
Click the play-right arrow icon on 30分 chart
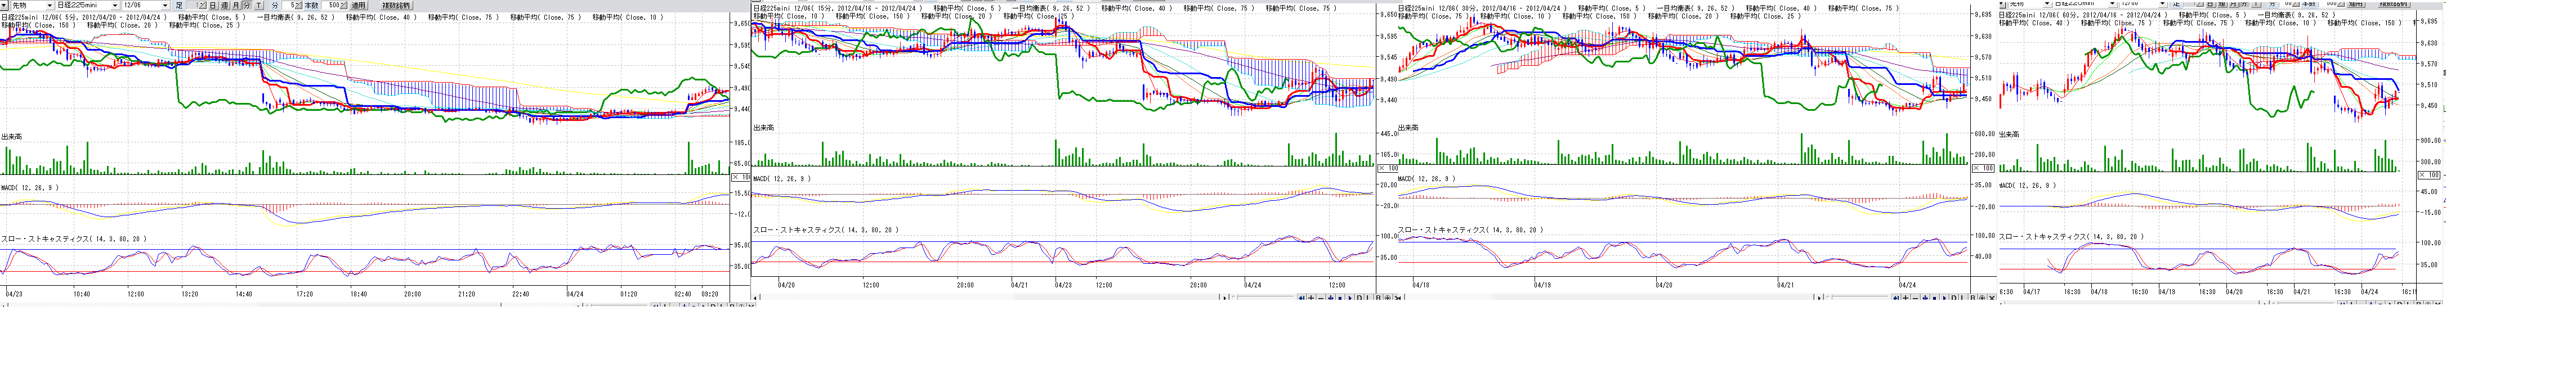click(x=1944, y=298)
